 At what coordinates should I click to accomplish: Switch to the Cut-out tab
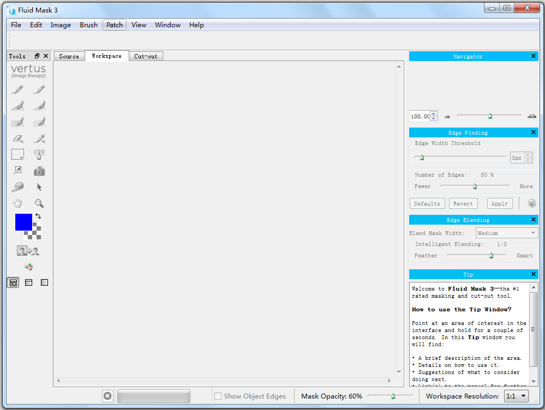146,56
